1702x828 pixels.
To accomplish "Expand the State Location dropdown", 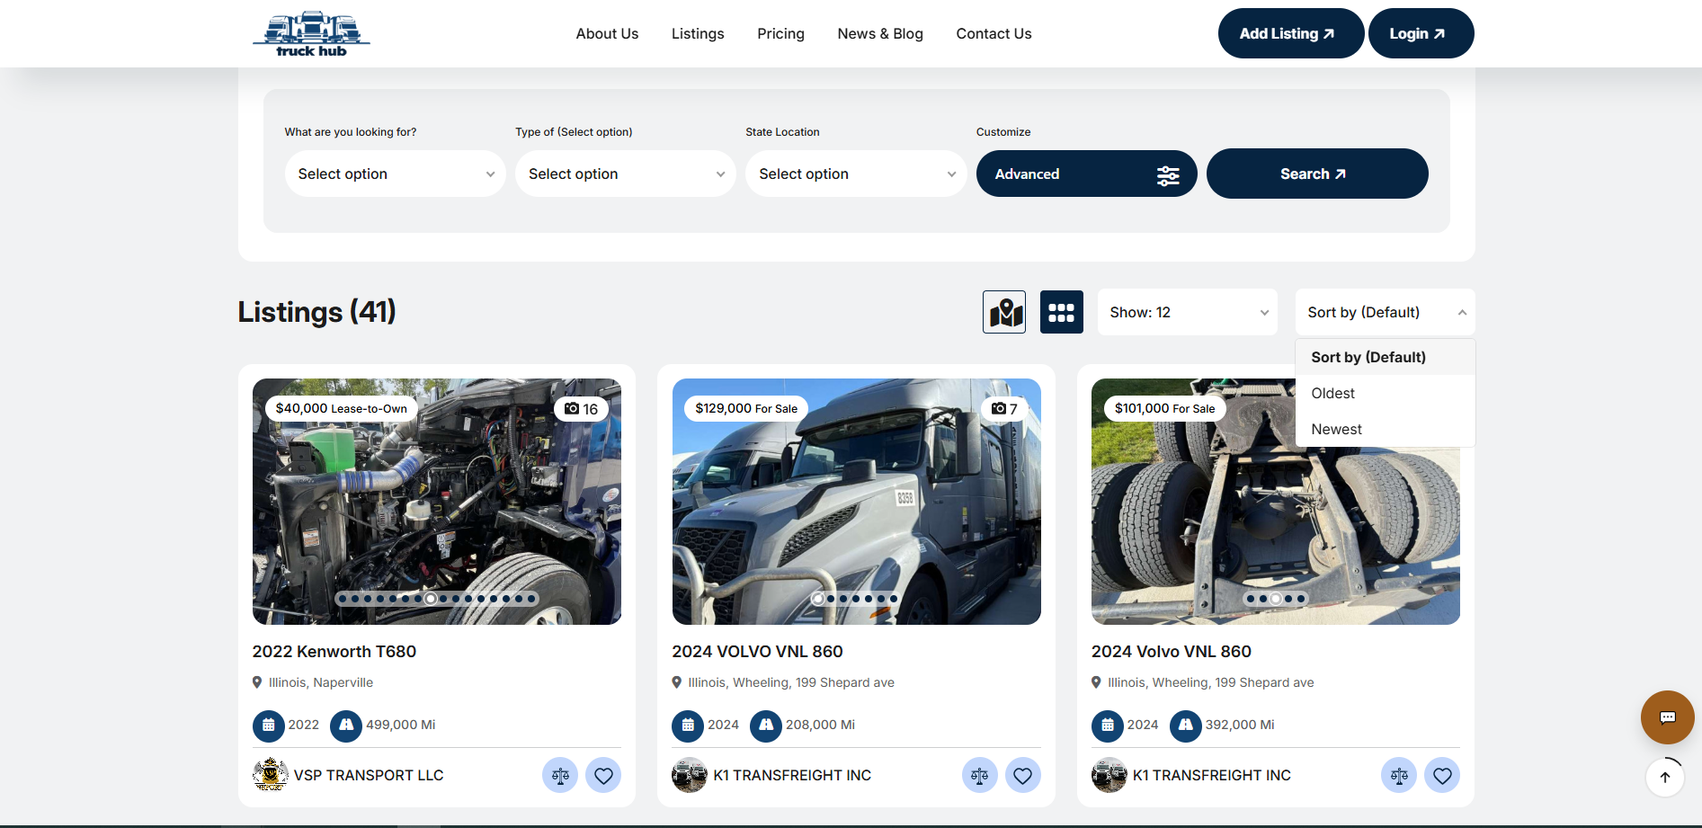I will pos(855,174).
